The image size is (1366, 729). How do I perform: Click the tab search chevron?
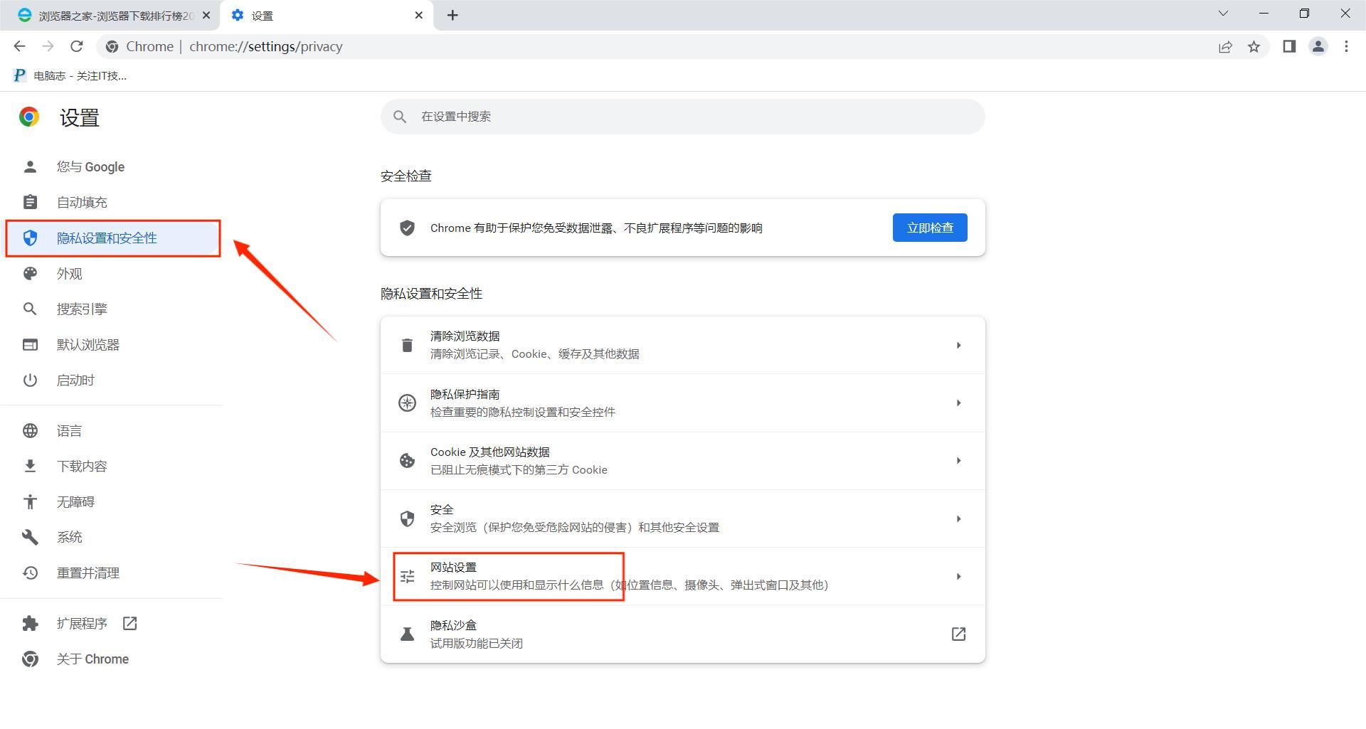pos(1223,14)
